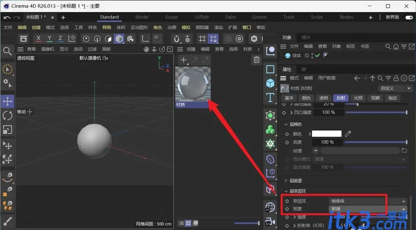Select the glass material thumbnail
The width and height of the screenshot is (416, 230).
pos(193,83)
